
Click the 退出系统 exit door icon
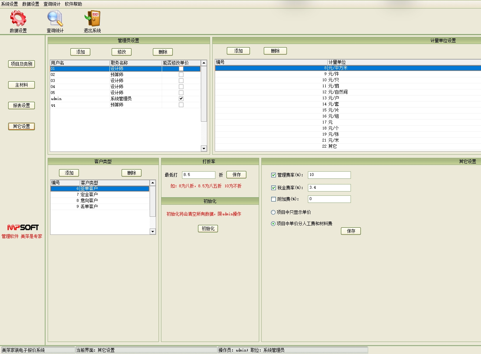92,19
